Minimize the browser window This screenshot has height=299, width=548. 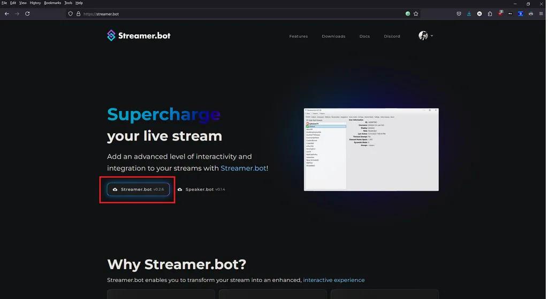click(x=515, y=4)
